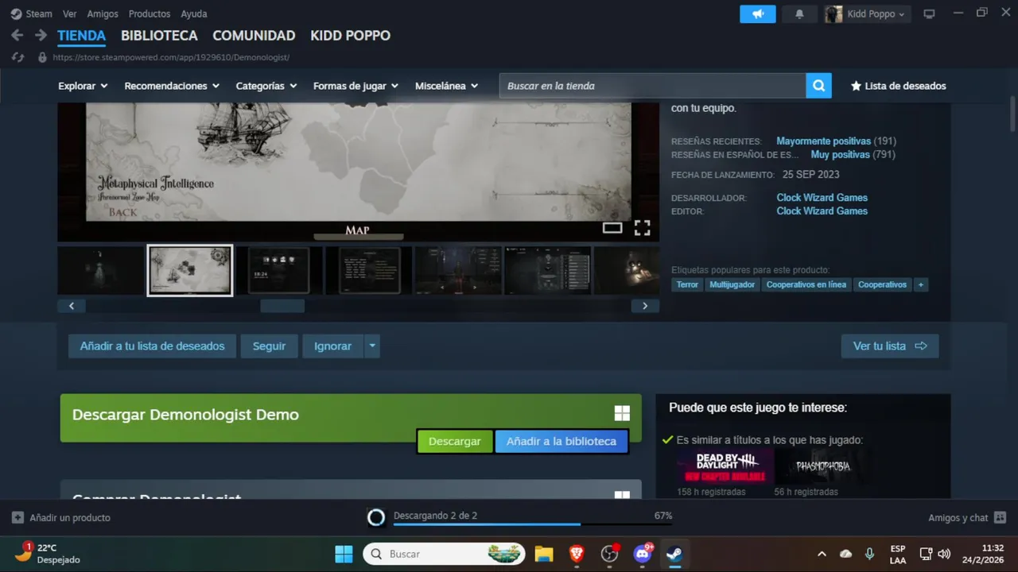Show next screenshot thumbnails arrow

(645, 306)
